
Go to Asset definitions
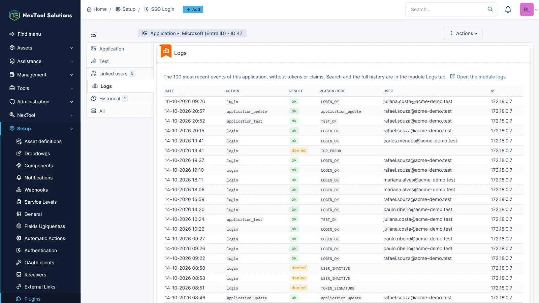click(x=43, y=141)
